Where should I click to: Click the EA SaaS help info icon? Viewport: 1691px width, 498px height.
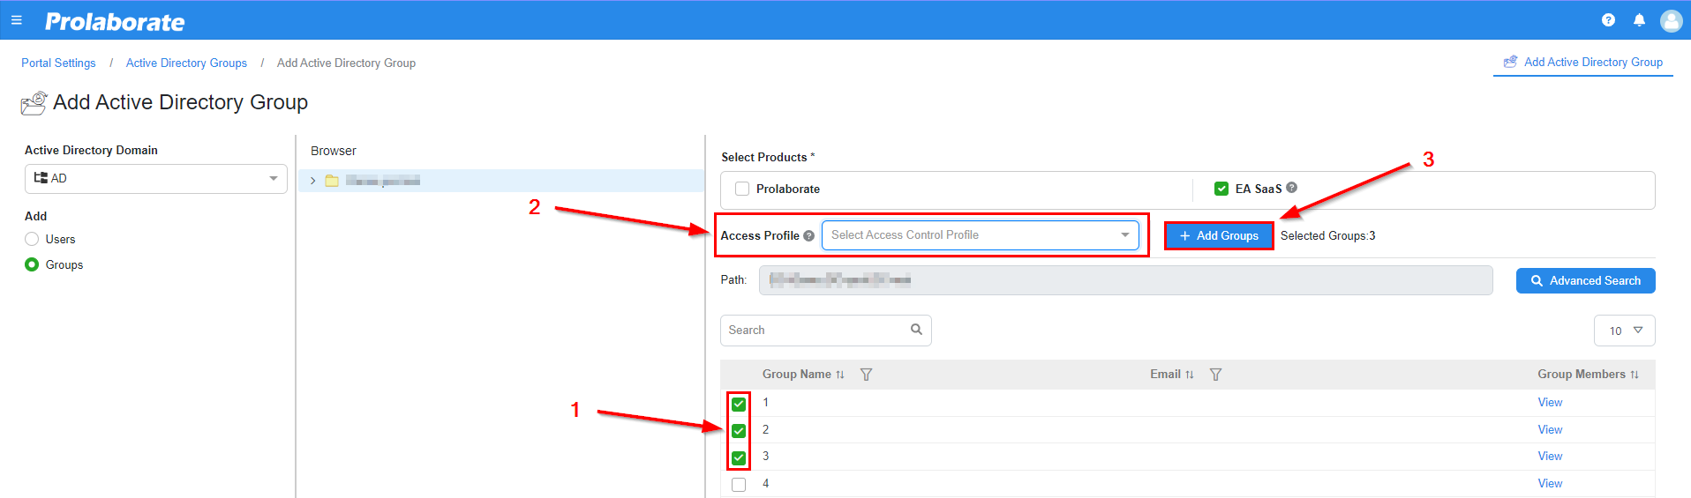tap(1291, 188)
